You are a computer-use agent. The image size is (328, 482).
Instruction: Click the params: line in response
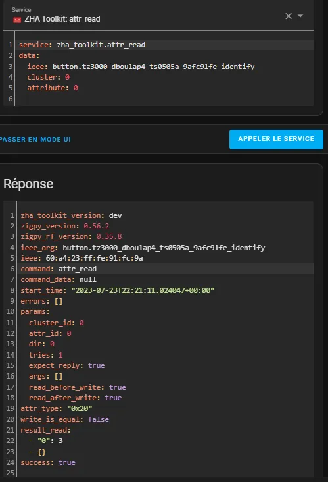[35, 311]
